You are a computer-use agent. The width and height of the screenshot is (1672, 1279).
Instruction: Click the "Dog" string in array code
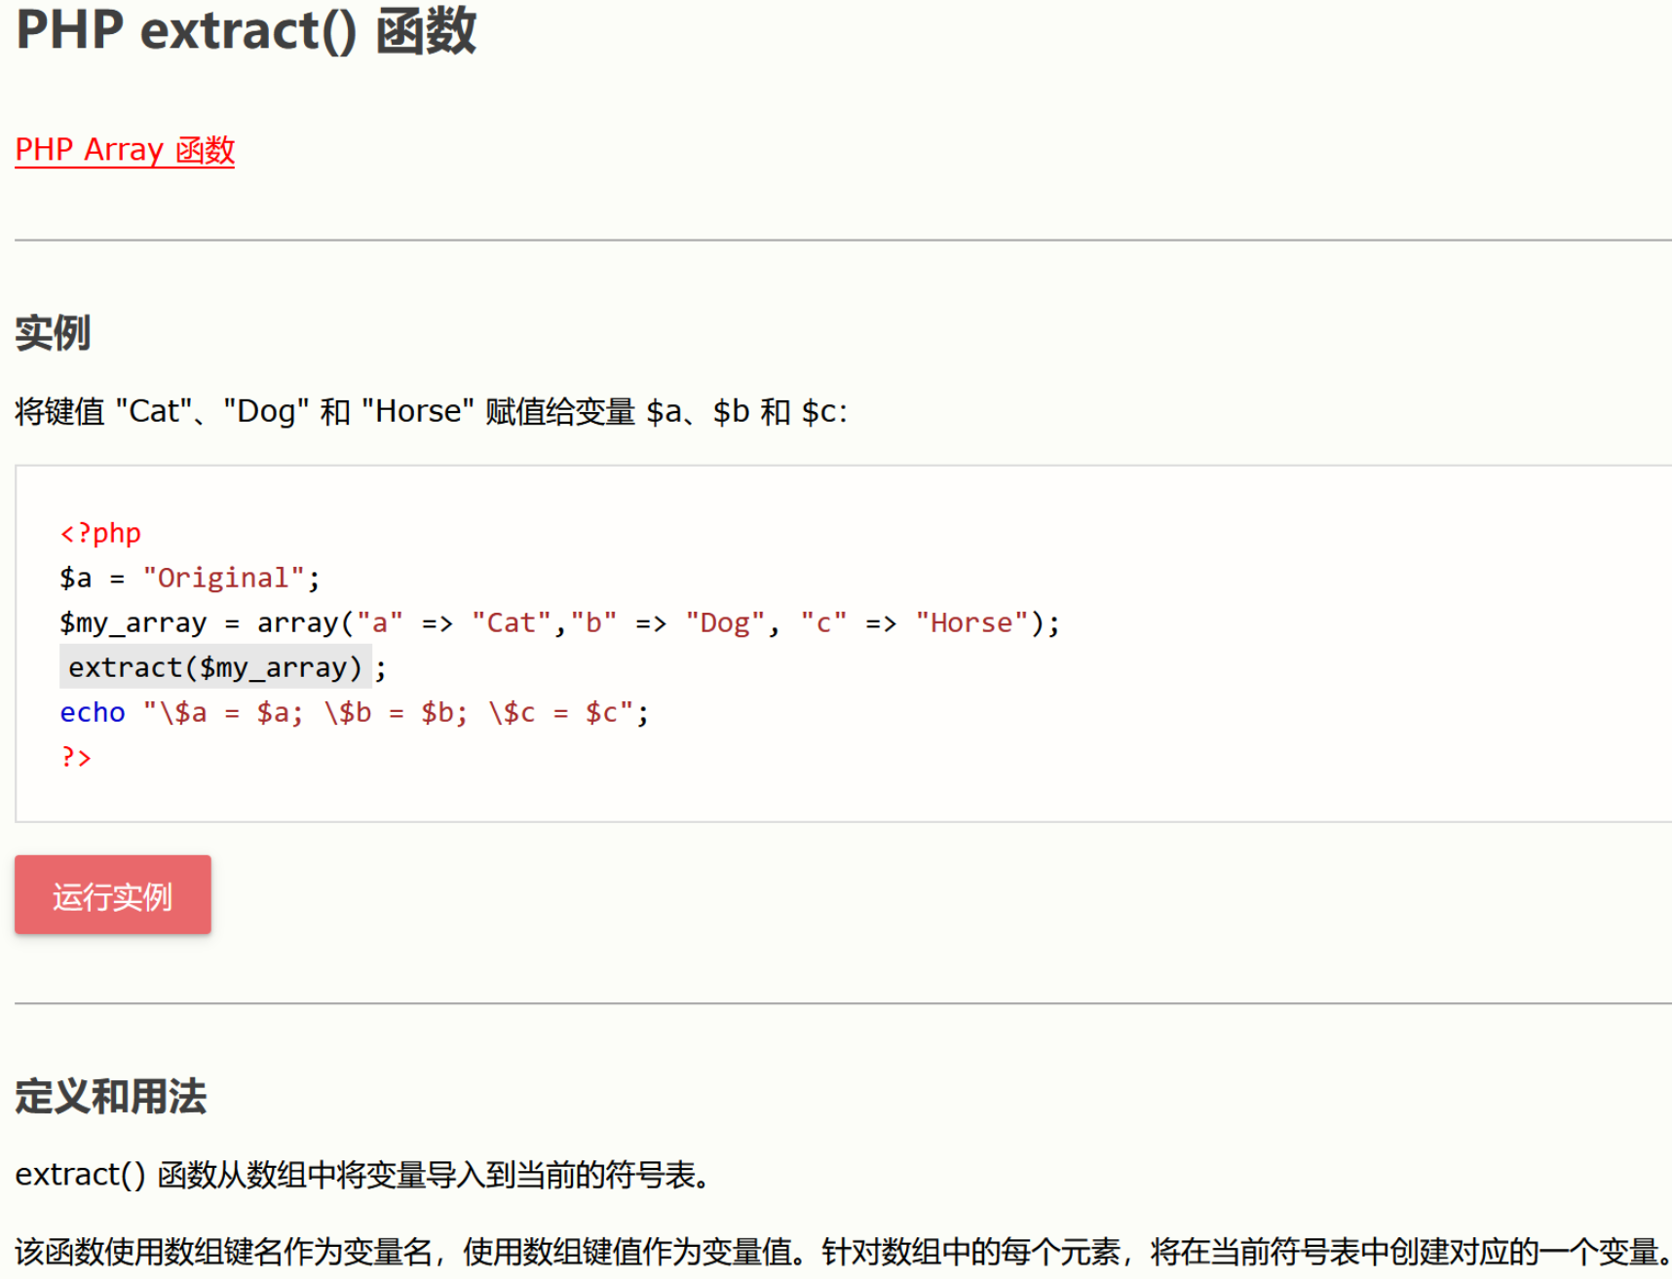point(725,622)
